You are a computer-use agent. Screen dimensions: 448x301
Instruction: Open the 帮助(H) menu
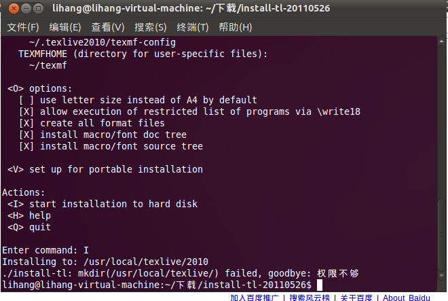tap(235, 27)
